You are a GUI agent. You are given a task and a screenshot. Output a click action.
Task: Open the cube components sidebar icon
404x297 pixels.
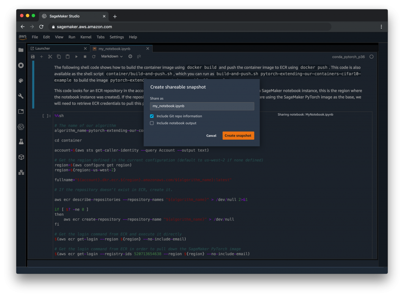(x=21, y=157)
